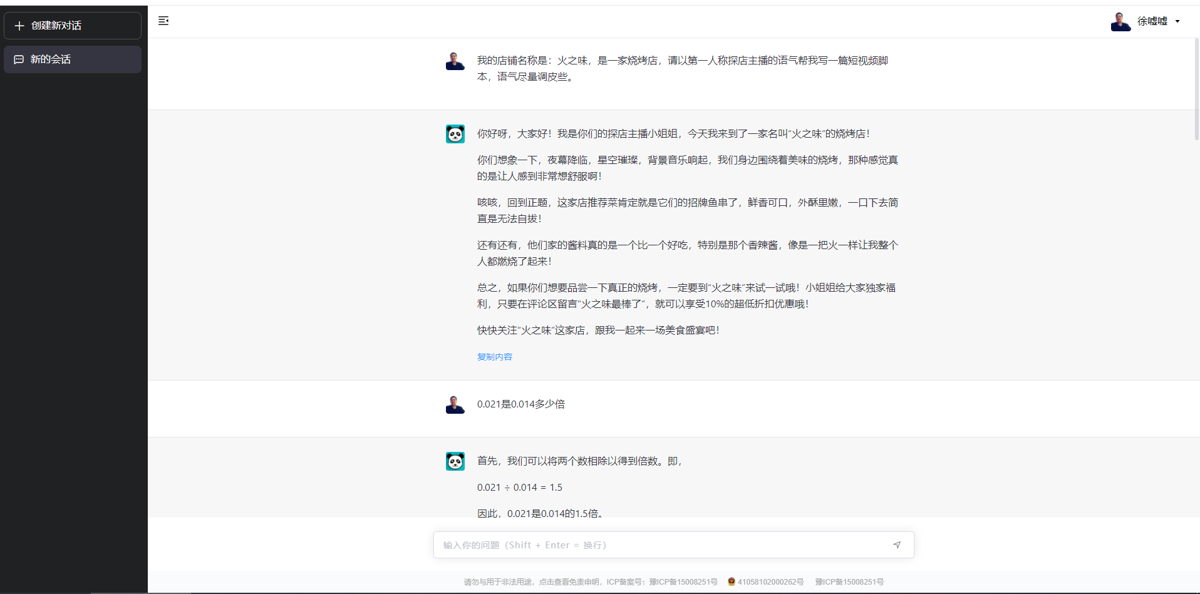Click the line 首先，我们可以将两个数相除
Viewport: 1200px width, 594px height.
coord(579,461)
